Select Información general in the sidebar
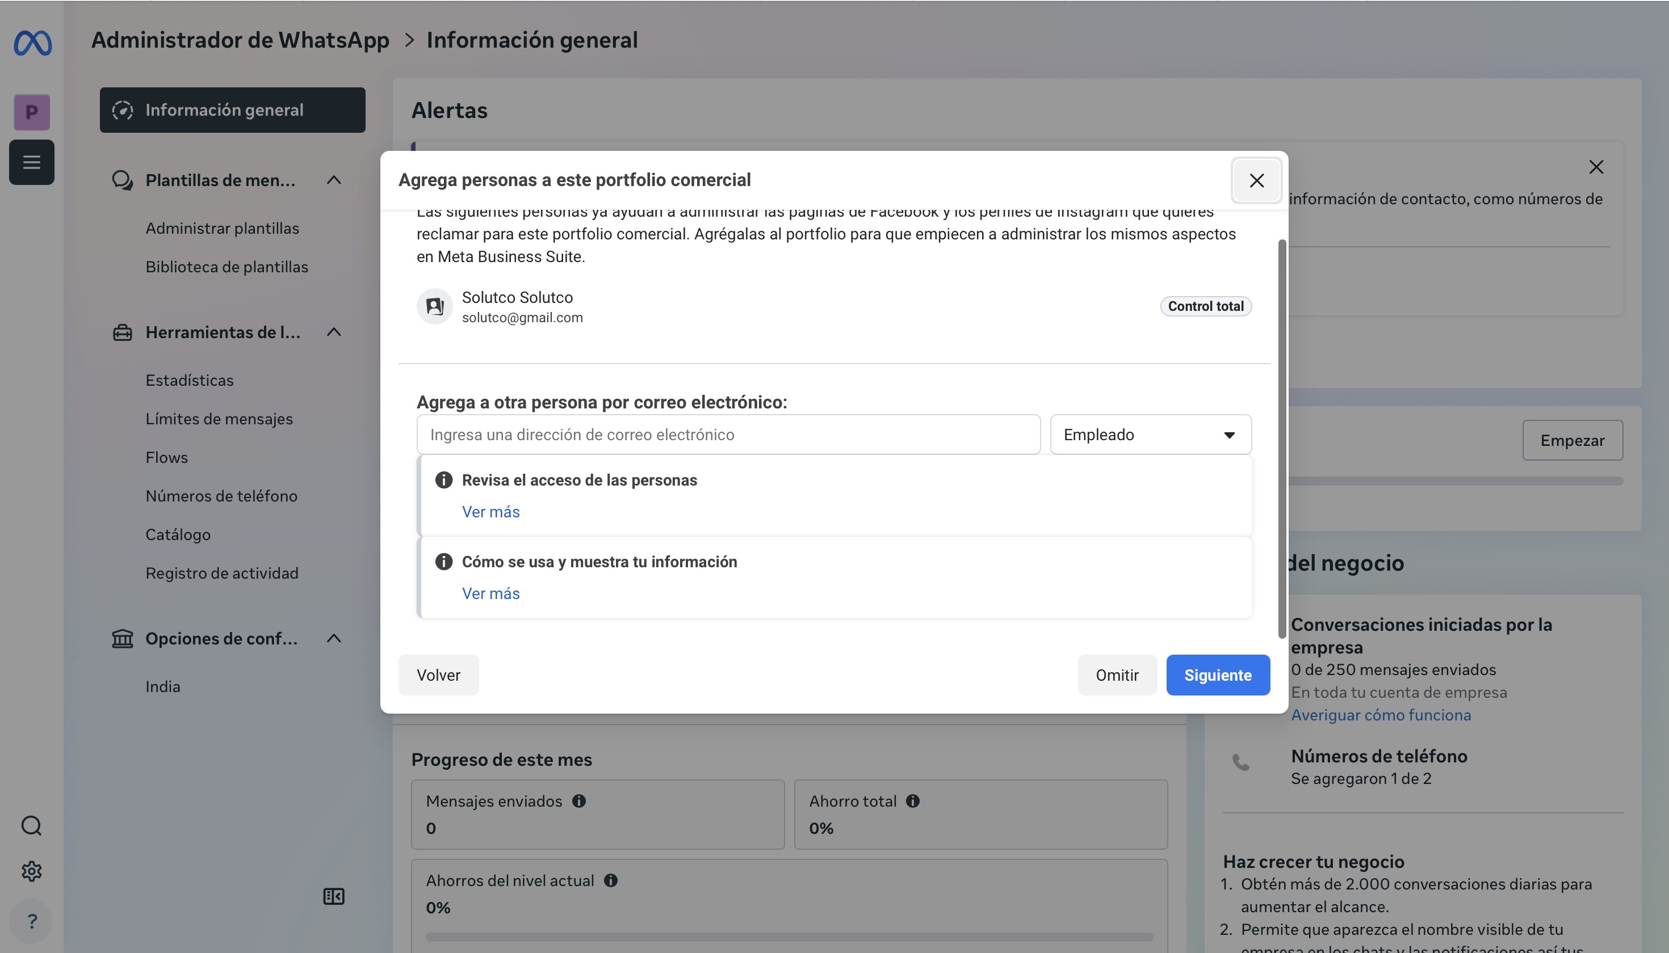This screenshot has height=953, width=1669. point(232,110)
